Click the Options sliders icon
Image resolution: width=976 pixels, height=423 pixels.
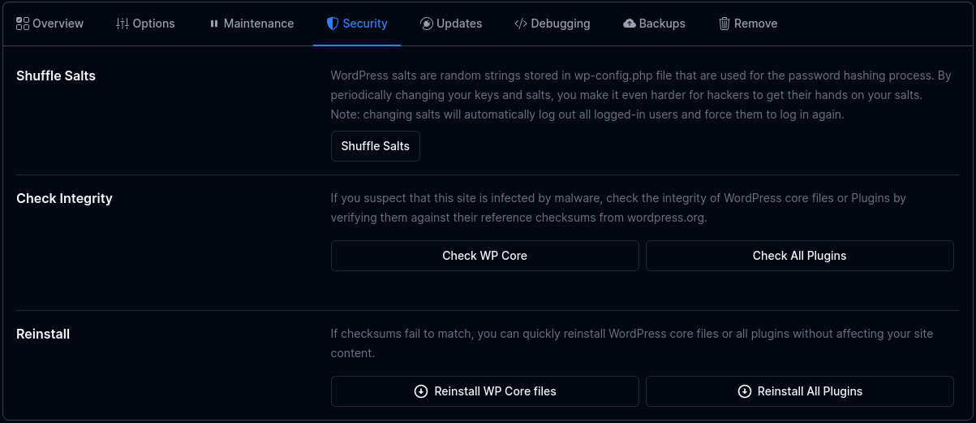click(123, 24)
